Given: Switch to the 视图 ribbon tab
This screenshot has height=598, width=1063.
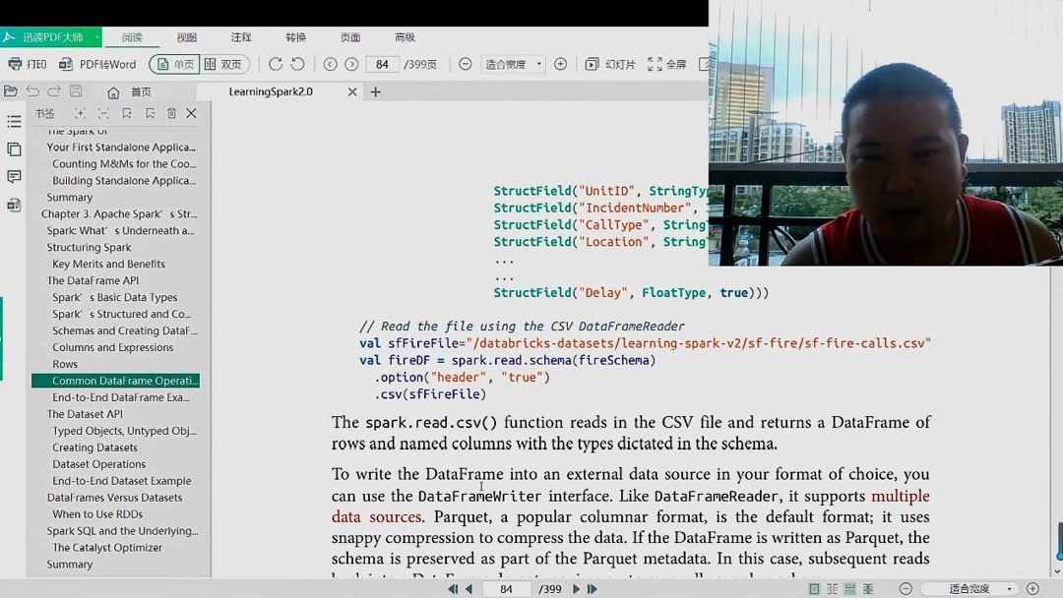Looking at the screenshot, I should pos(187,37).
